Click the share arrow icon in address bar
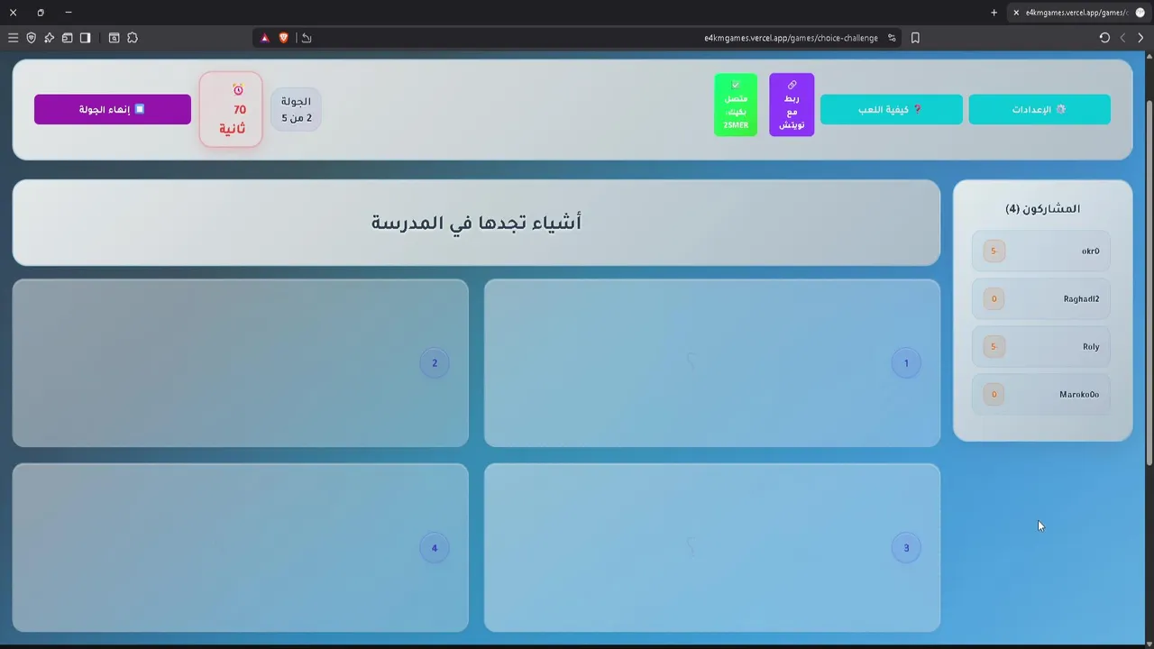Viewport: 1154px width, 649px height. point(307,38)
